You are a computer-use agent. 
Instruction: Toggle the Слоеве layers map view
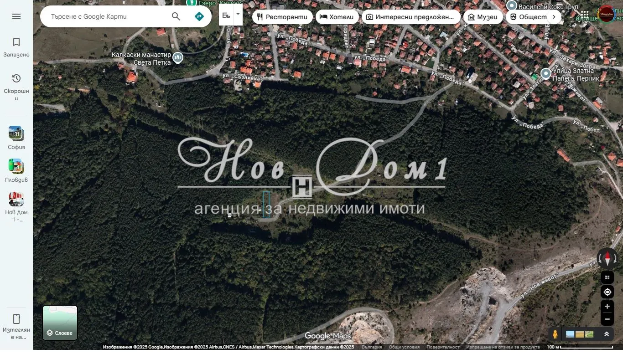coord(60,323)
